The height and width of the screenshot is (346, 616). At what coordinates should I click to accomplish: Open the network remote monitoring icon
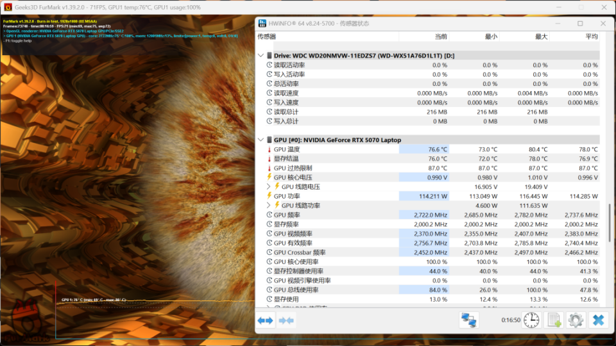(468, 320)
